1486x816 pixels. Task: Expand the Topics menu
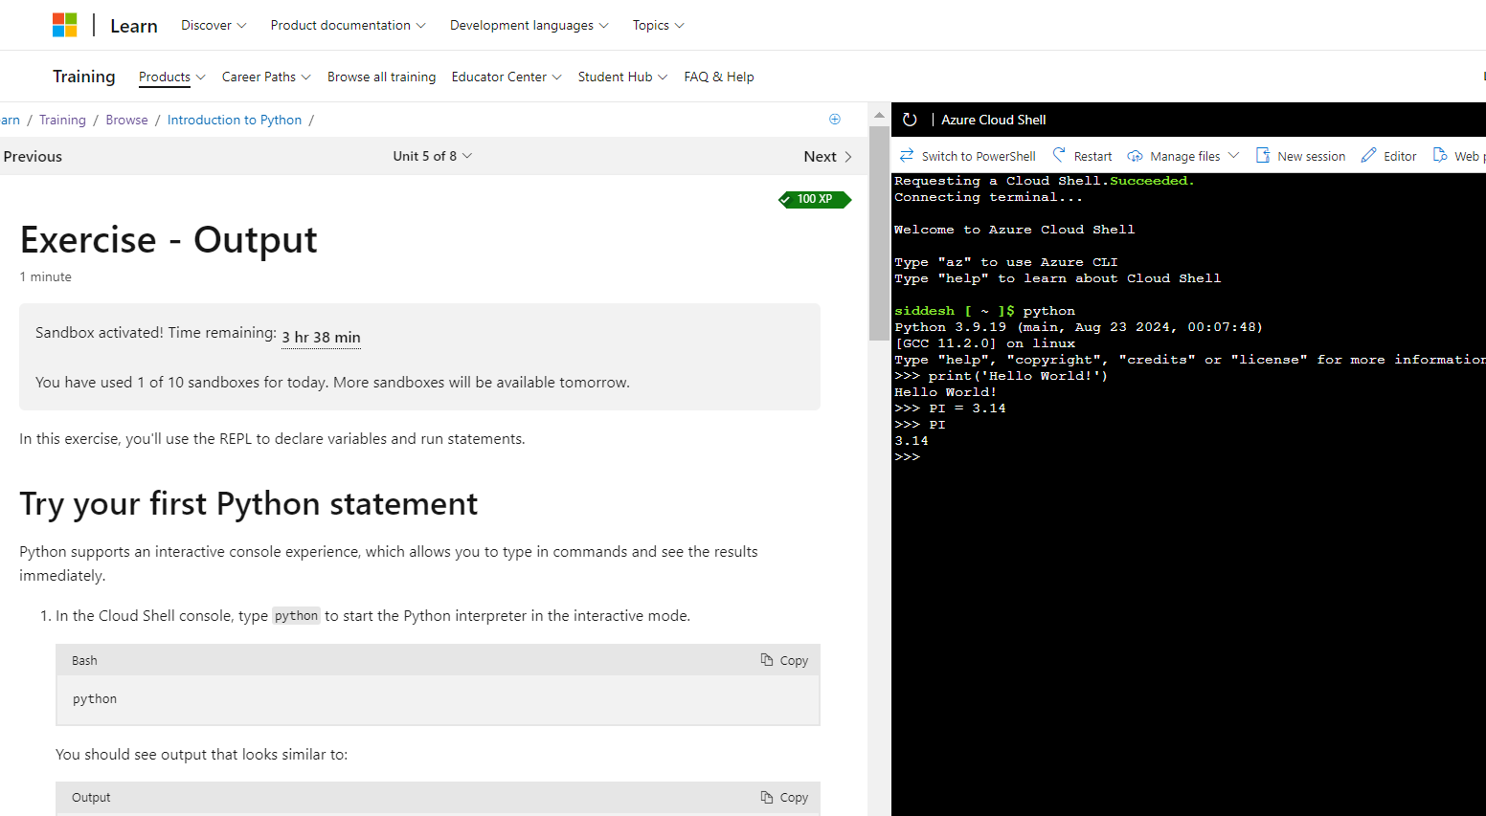tap(658, 25)
